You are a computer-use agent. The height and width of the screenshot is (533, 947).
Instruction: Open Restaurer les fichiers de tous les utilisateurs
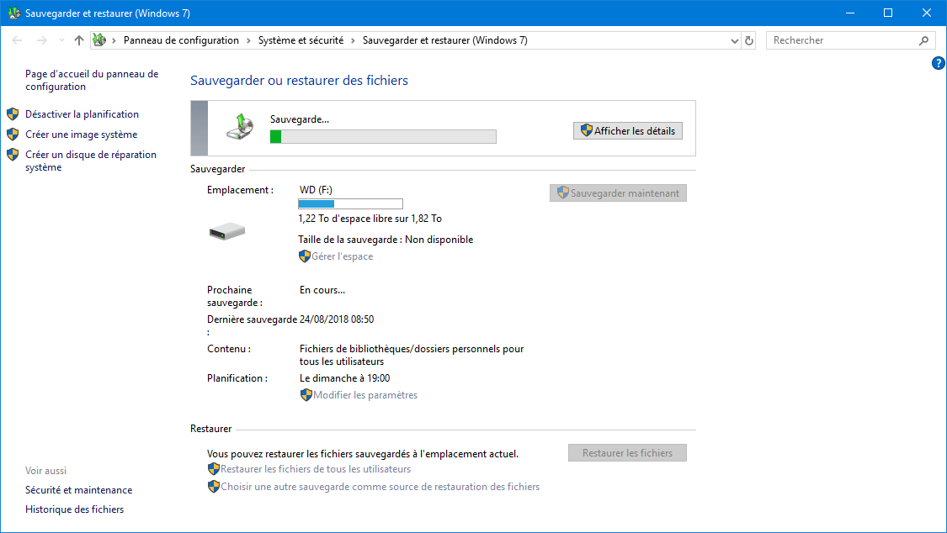click(x=316, y=469)
